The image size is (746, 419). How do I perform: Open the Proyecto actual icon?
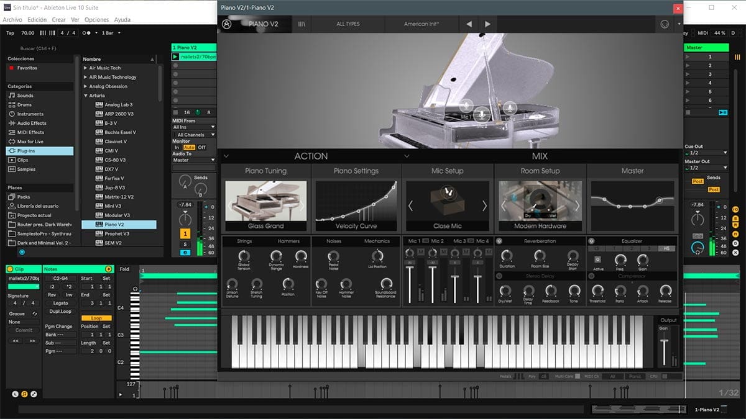(x=11, y=215)
